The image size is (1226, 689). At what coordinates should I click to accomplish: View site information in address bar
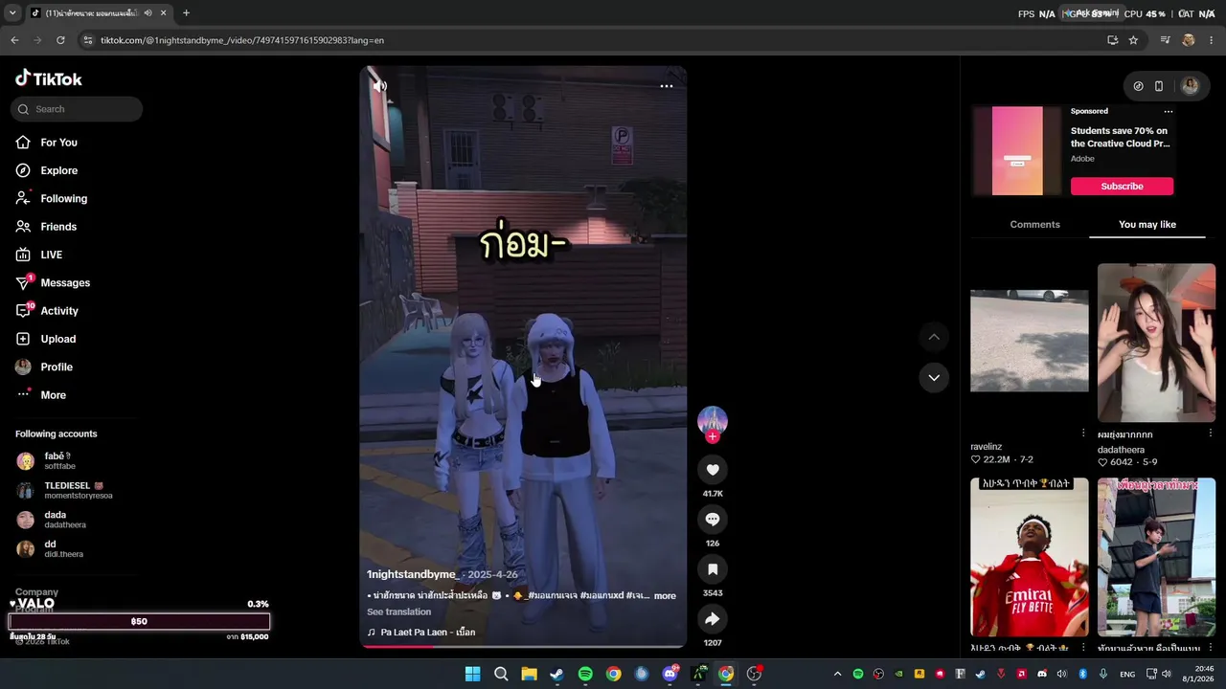pyautogui.click(x=88, y=40)
